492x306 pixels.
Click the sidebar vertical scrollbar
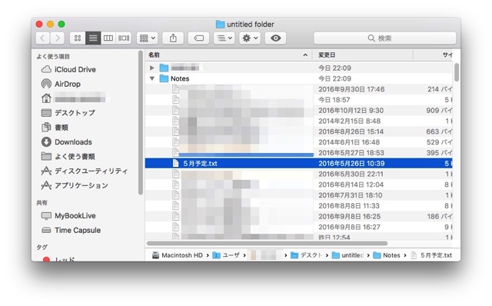pyautogui.click(x=140, y=122)
